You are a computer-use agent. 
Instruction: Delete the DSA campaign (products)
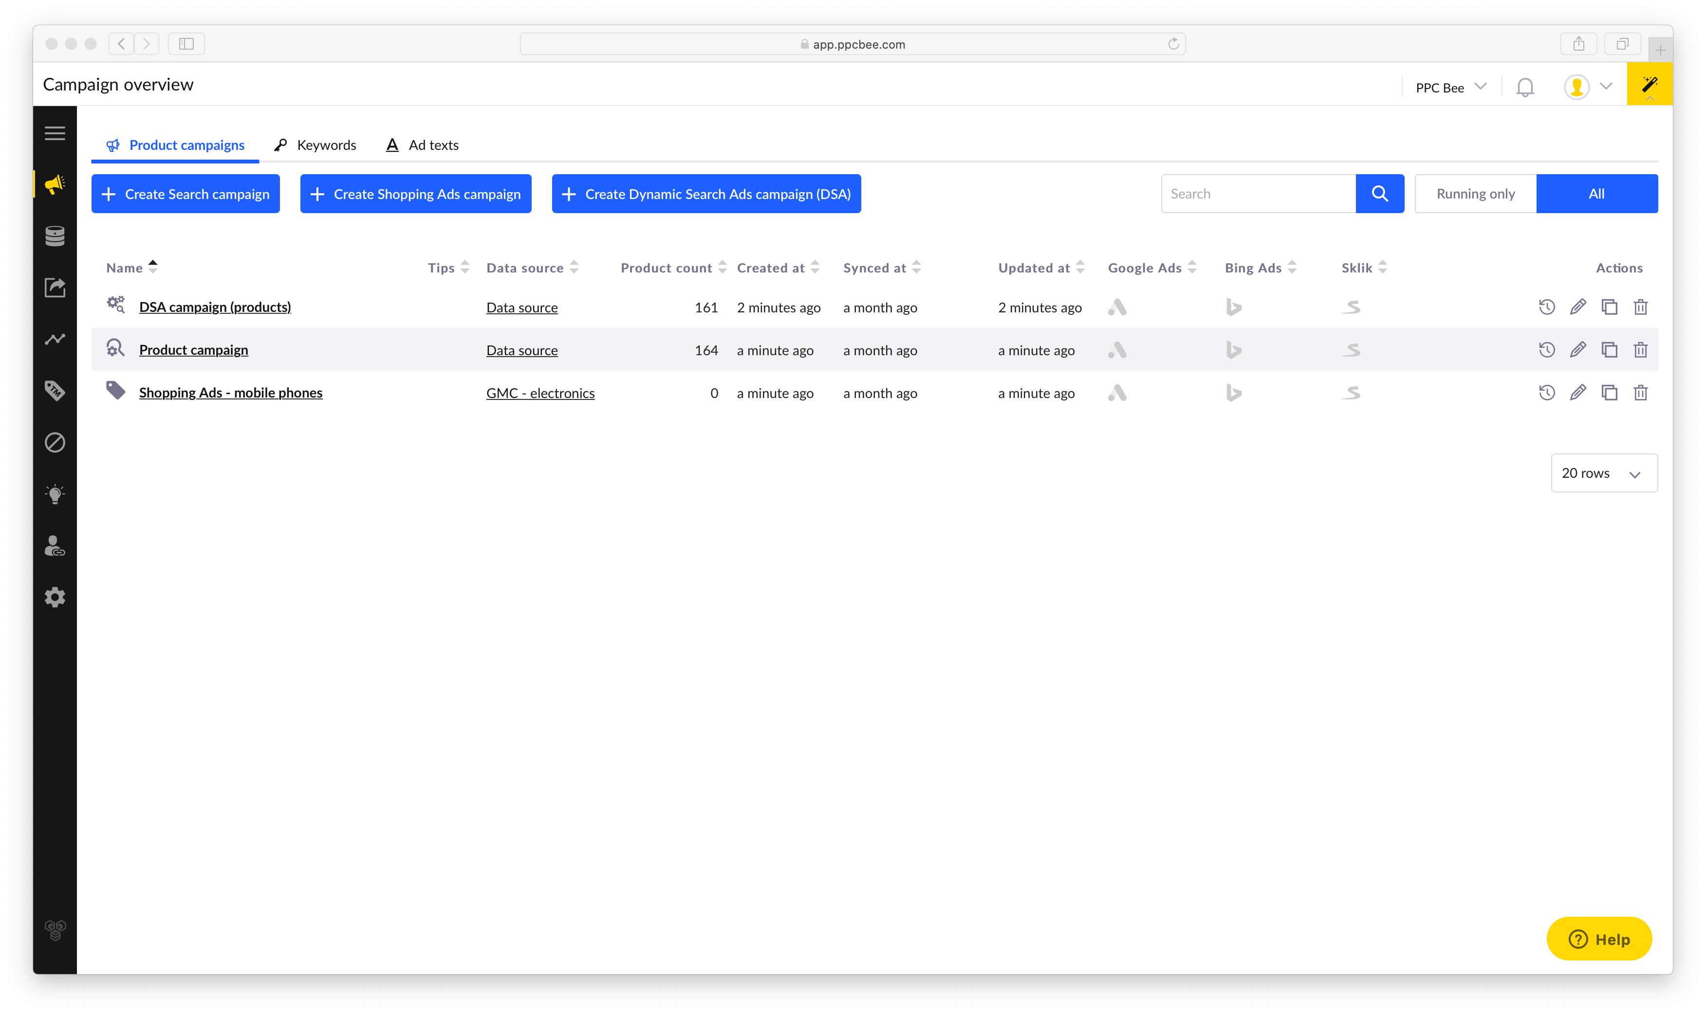(1640, 307)
